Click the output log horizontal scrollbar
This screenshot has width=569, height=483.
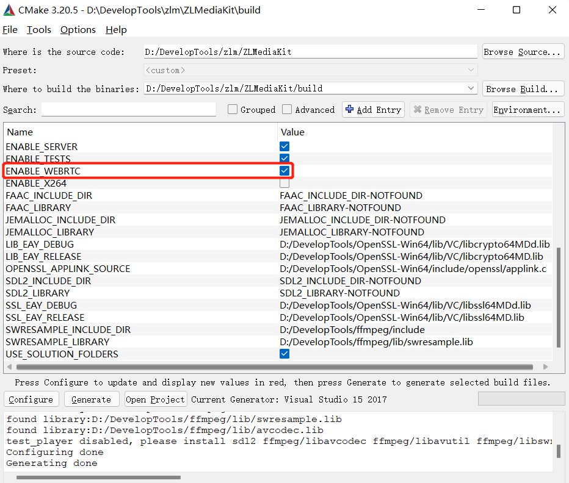[x=98, y=477]
